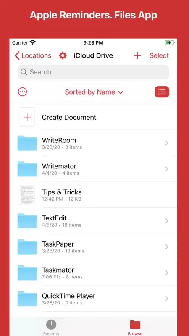This screenshot has width=189, height=336.
Task: Open the Taskmator folder icon
Action: pos(27,273)
